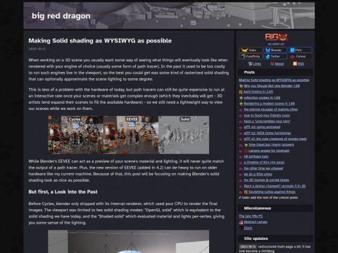The height and width of the screenshot is (253, 338).
Task: Click yellow icon beside Squishing cuties
Action: click(x=246, y=192)
